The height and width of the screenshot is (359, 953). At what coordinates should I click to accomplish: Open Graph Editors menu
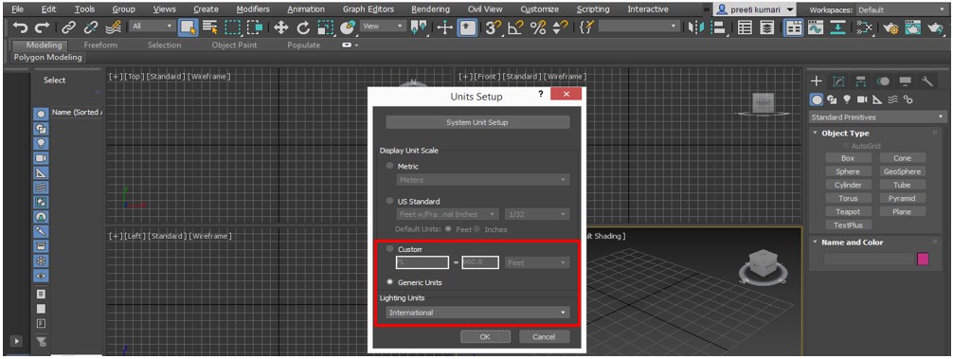(x=368, y=9)
